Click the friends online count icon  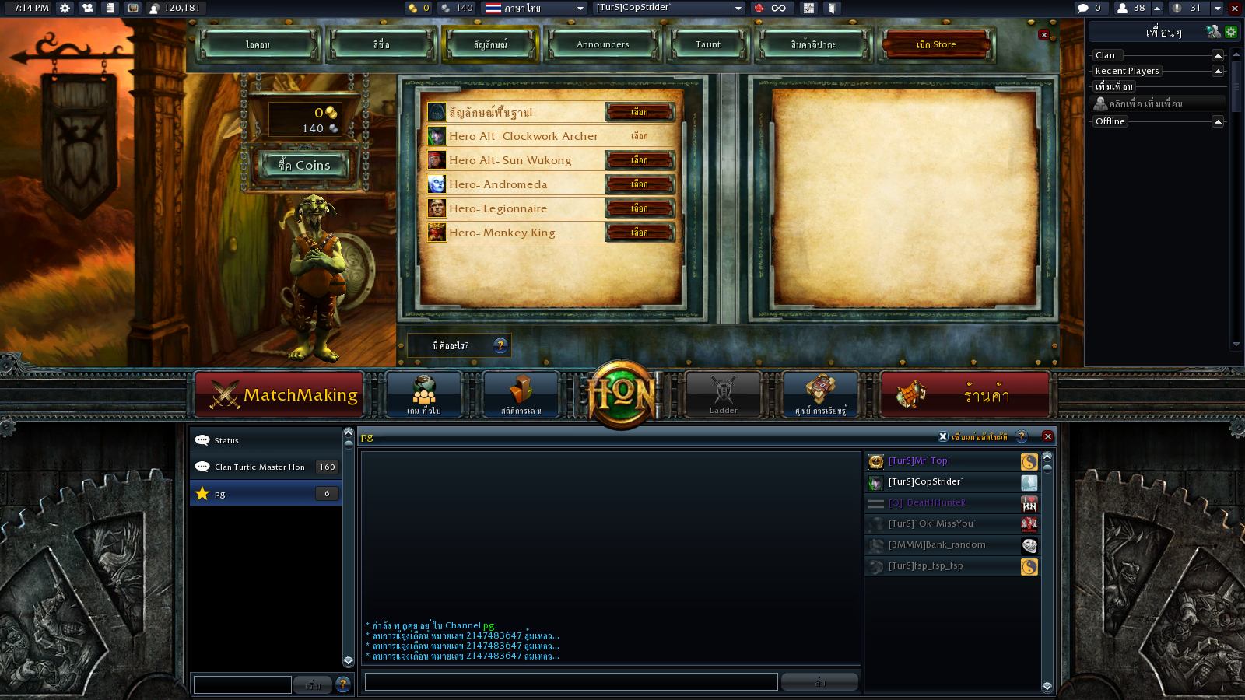[1122, 8]
